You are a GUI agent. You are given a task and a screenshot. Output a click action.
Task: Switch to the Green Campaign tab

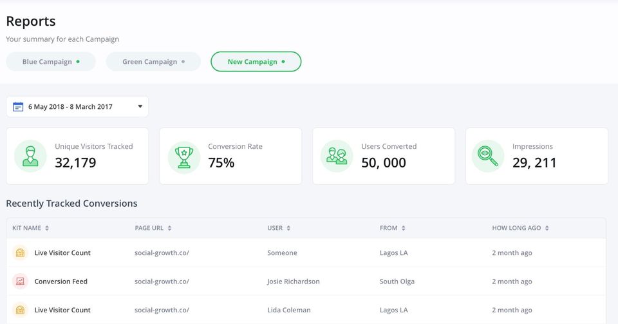pos(153,62)
